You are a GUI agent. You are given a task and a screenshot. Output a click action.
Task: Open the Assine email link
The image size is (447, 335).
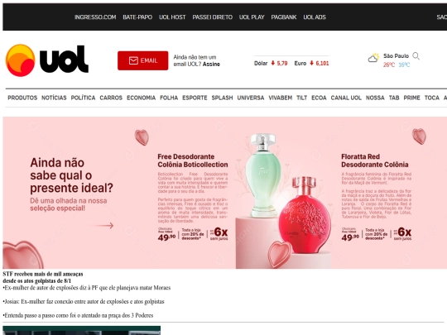[x=211, y=64]
